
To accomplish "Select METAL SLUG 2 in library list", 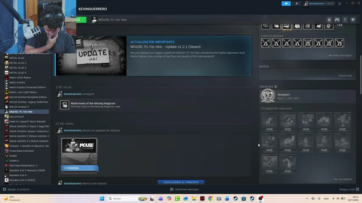I will (18, 63).
